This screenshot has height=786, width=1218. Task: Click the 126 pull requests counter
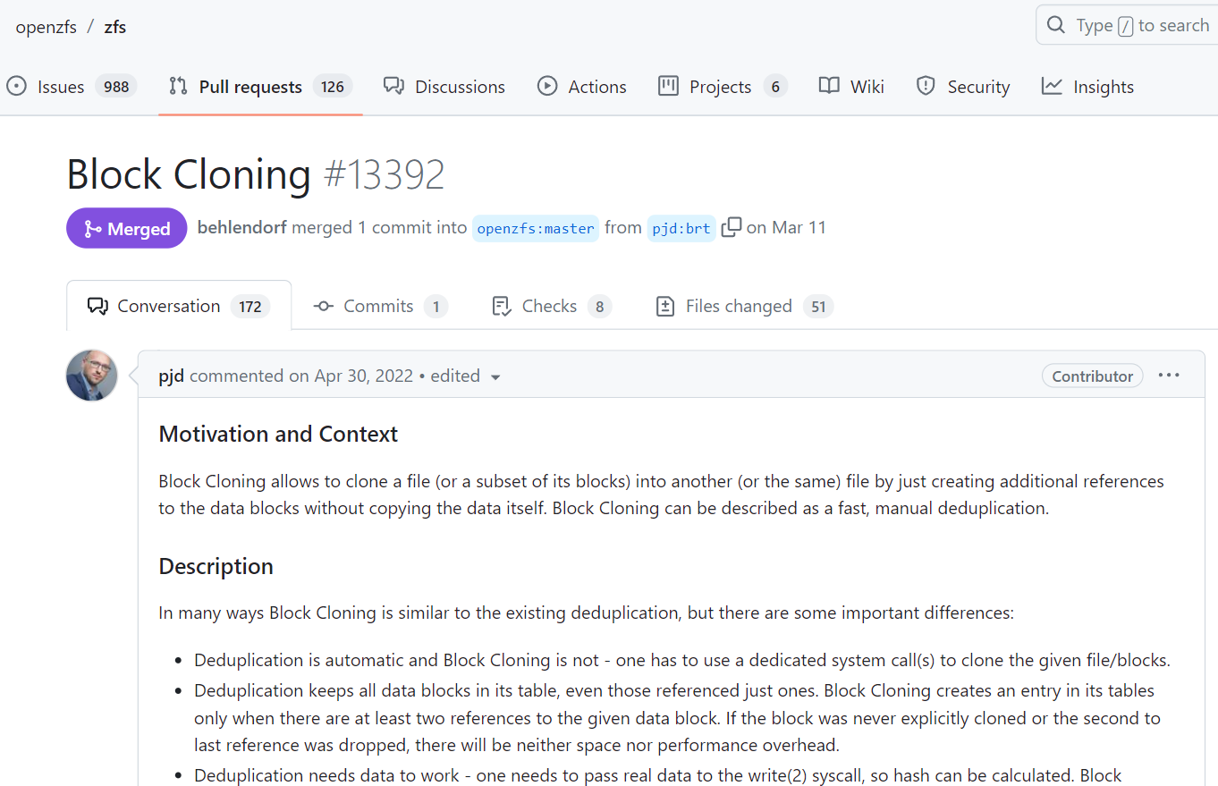click(x=333, y=87)
